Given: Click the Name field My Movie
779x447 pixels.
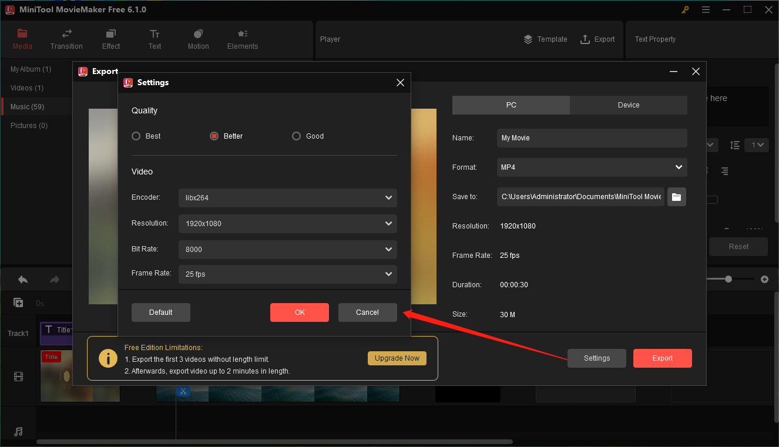Looking at the screenshot, I should click(592, 138).
